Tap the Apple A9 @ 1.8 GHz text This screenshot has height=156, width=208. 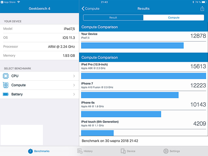click(92, 107)
